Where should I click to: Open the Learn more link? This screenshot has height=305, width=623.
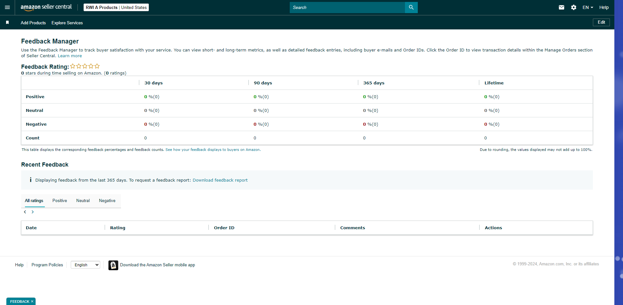(x=70, y=56)
